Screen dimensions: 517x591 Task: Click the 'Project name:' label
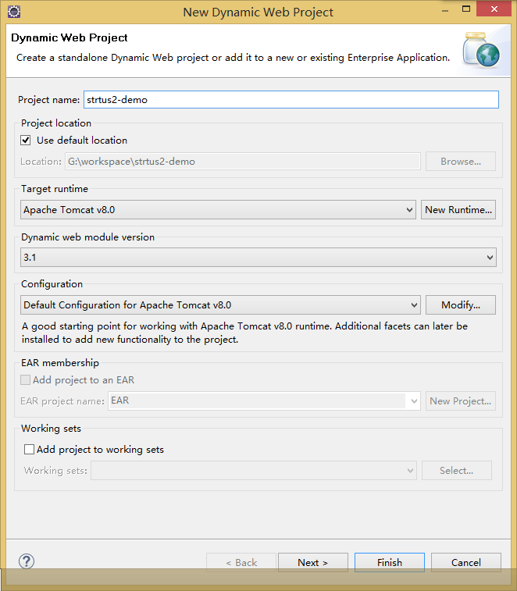(x=48, y=99)
